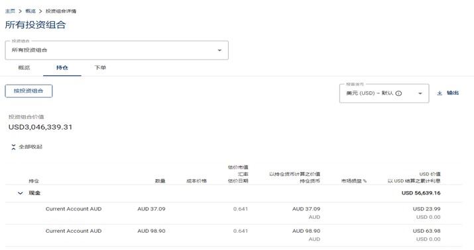Go to the 下单 tab
This screenshot has width=474, height=250.
(x=100, y=67)
